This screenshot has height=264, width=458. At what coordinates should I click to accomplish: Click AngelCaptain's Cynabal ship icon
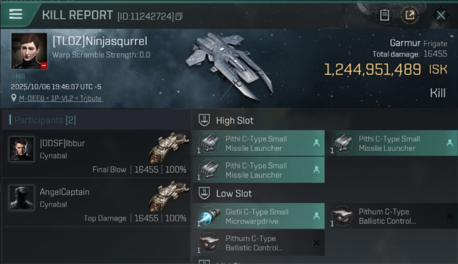[x=169, y=196]
